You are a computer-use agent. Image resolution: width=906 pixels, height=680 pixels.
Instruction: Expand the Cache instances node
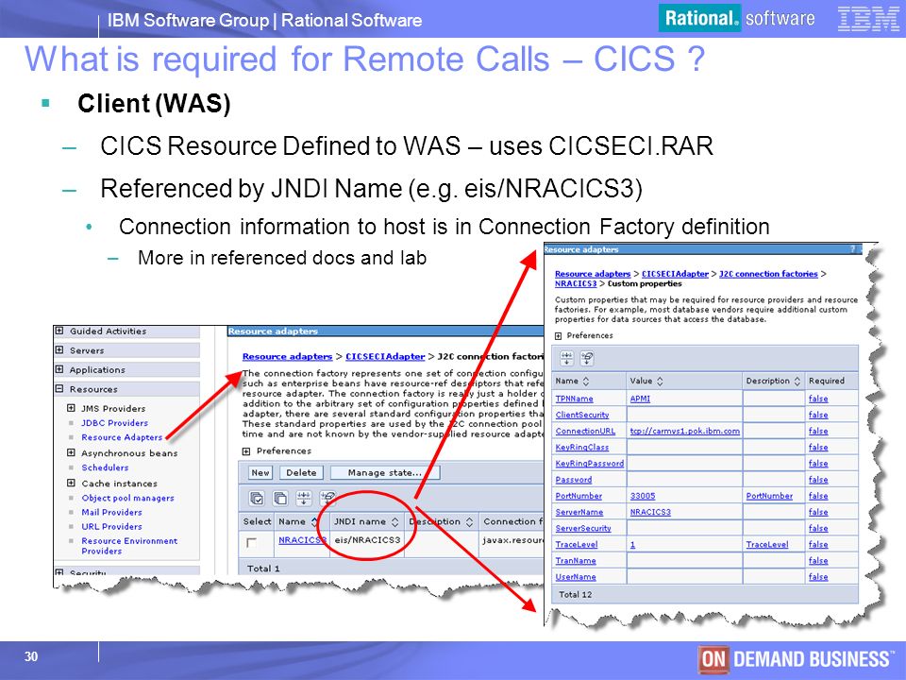[71, 483]
